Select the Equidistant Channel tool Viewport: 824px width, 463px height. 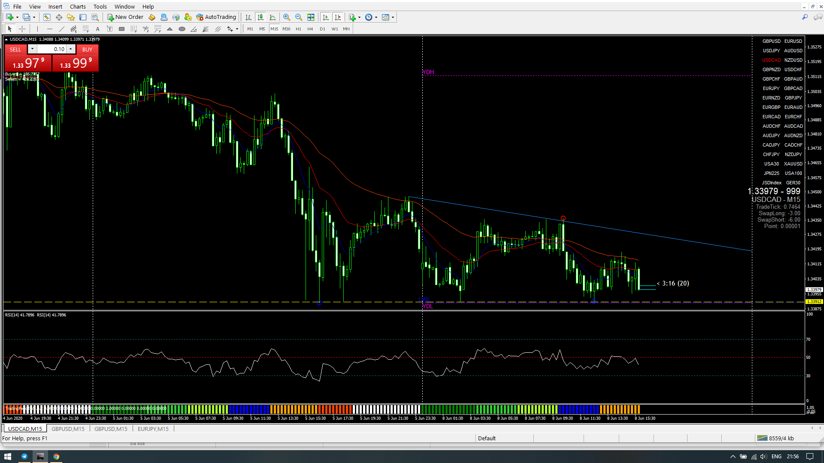coord(74,29)
